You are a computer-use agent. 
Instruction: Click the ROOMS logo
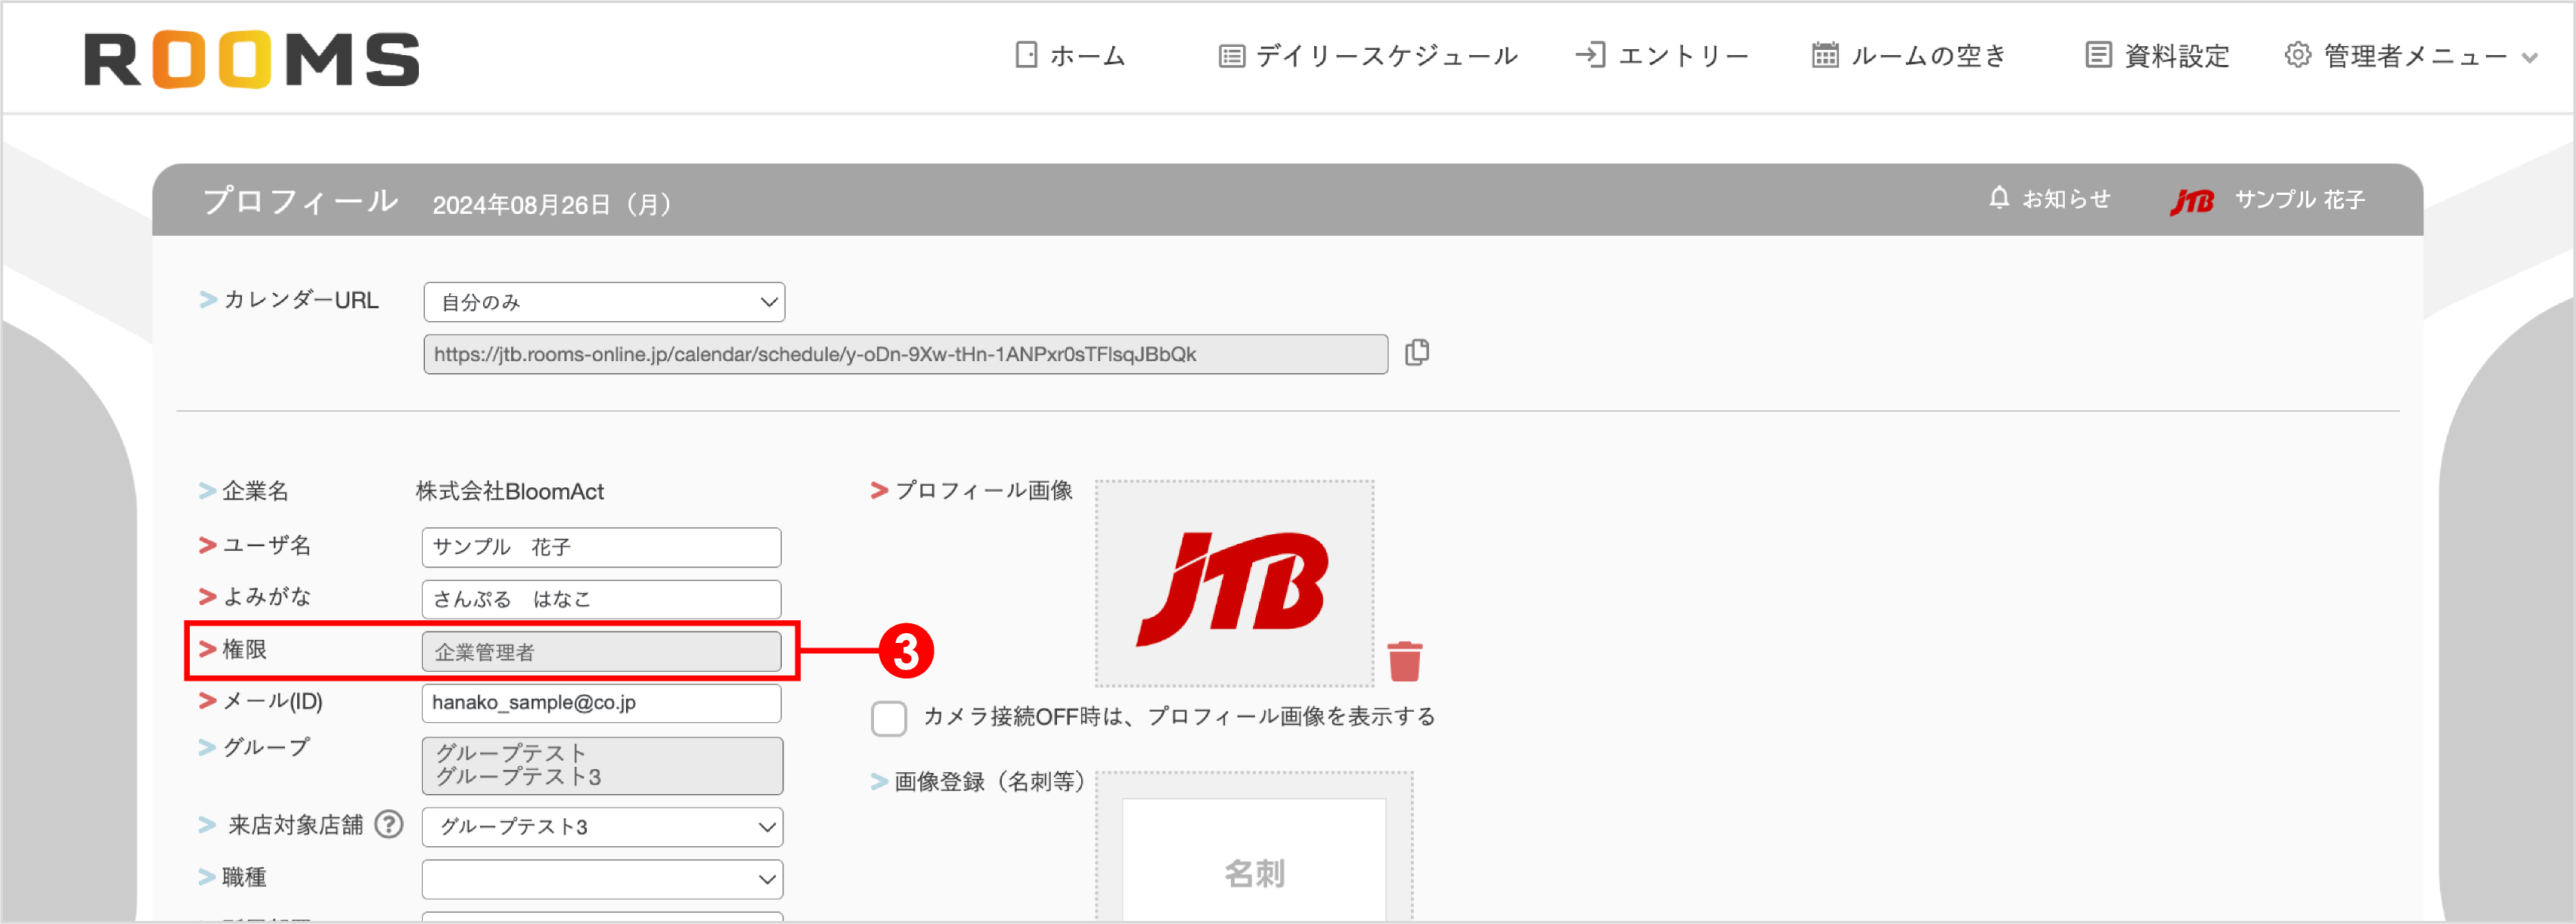pyautogui.click(x=252, y=58)
